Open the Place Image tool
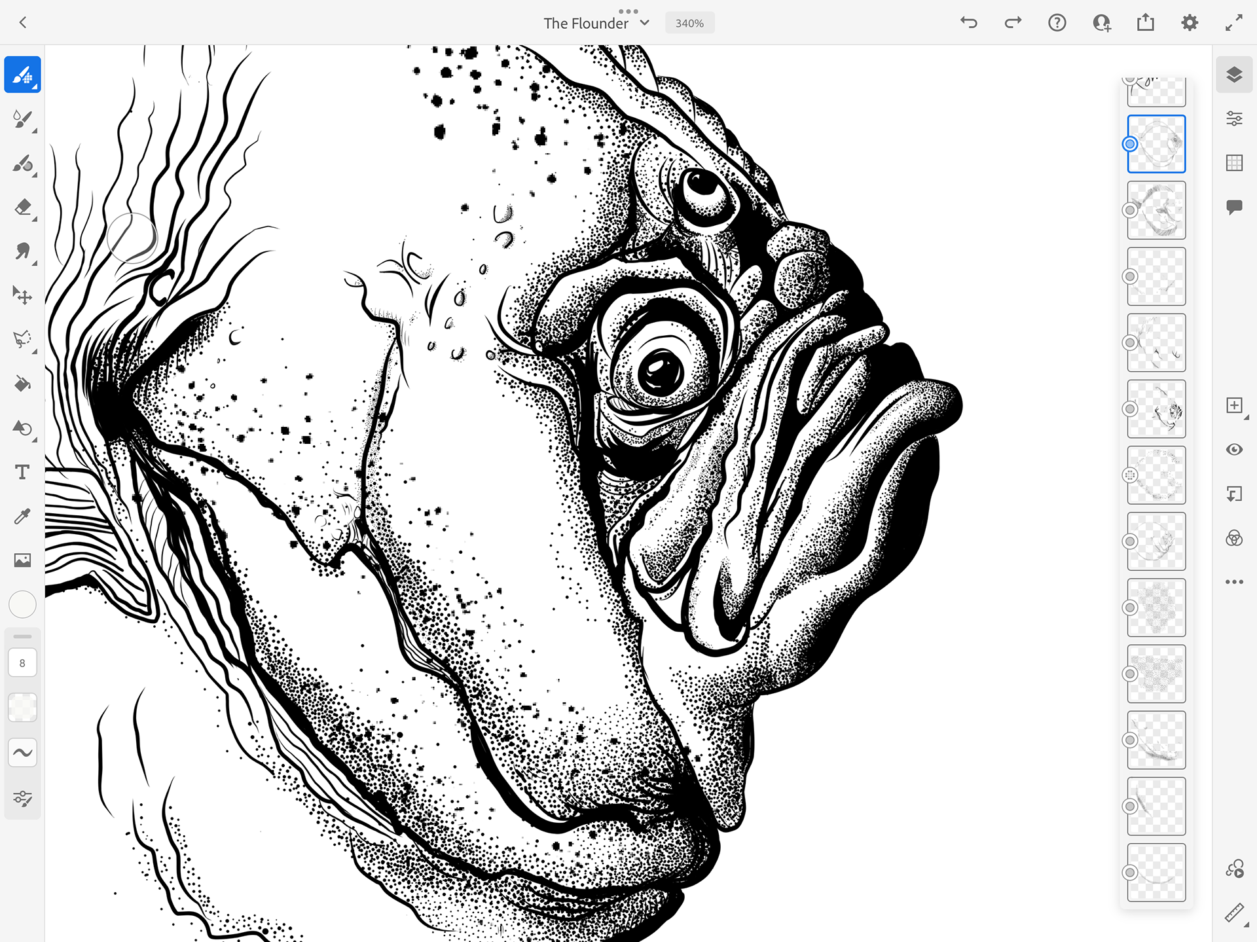 (22, 560)
